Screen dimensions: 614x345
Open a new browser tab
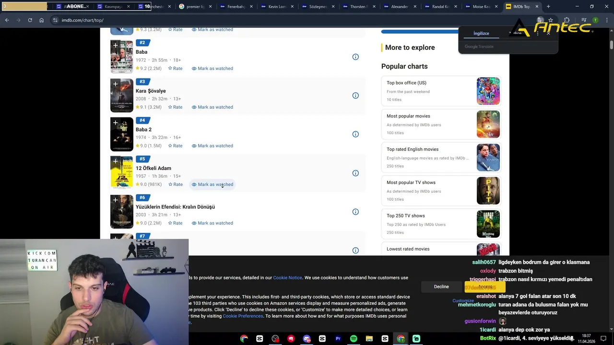[548, 7]
